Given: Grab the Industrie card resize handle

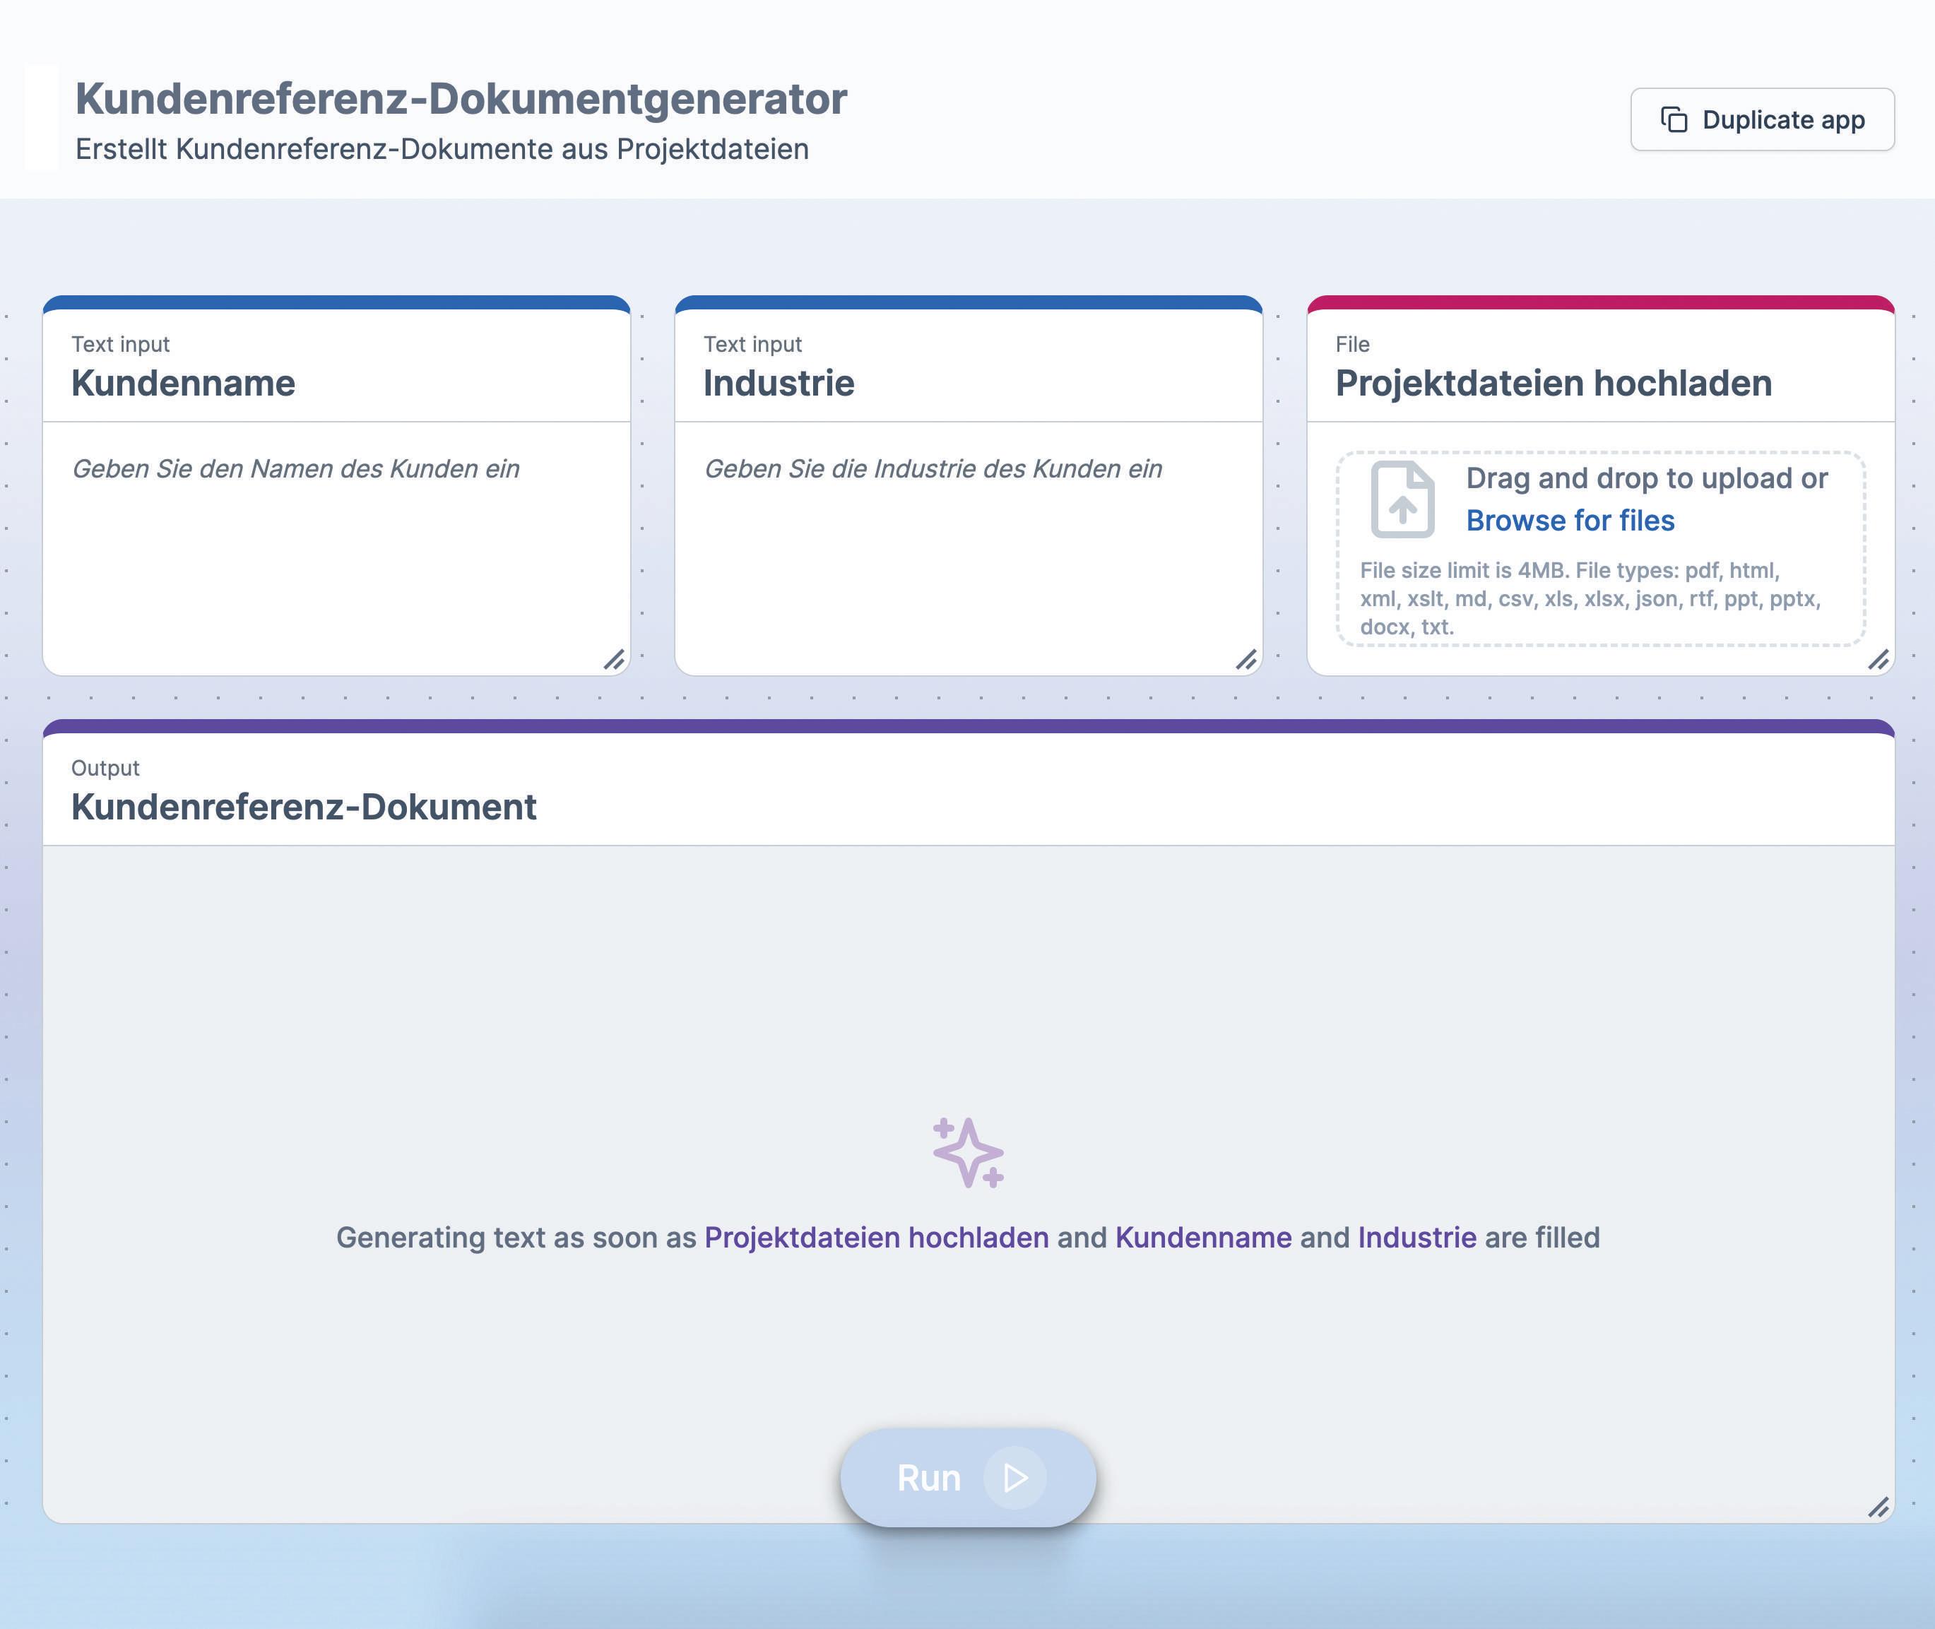Looking at the screenshot, I should pyautogui.click(x=1246, y=659).
